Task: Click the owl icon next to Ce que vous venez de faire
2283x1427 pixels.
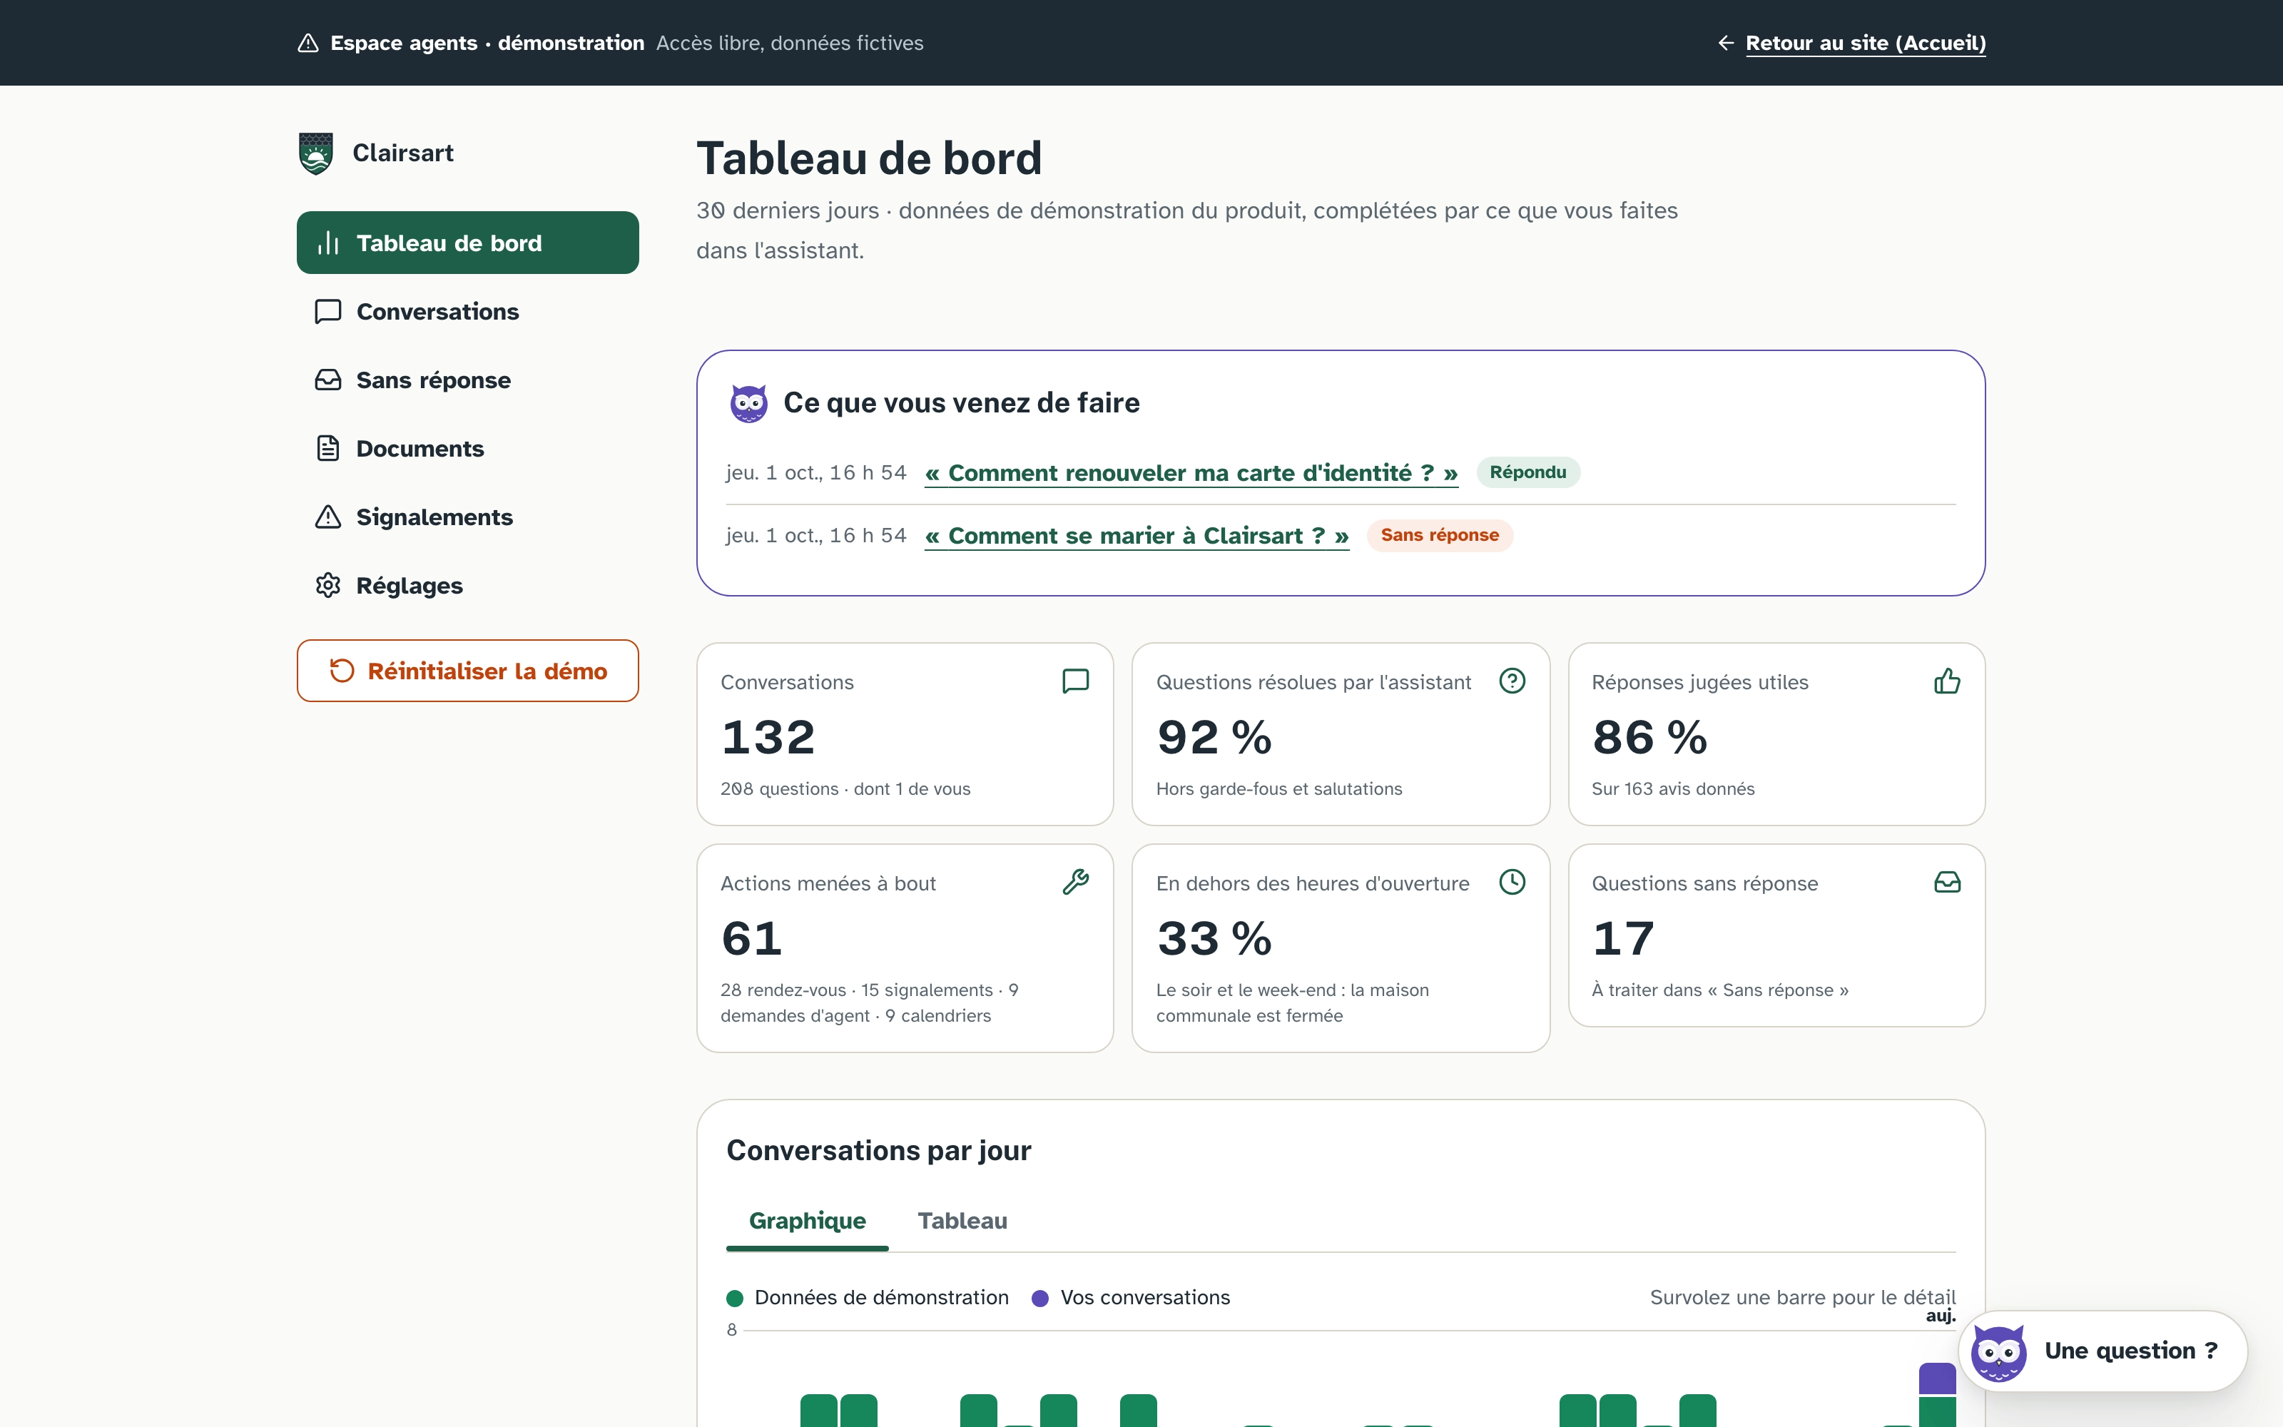Action: tap(749, 403)
